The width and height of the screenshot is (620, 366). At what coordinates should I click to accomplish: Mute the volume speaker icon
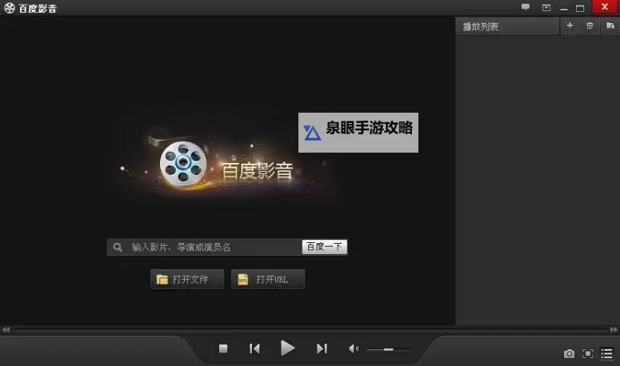(x=354, y=348)
